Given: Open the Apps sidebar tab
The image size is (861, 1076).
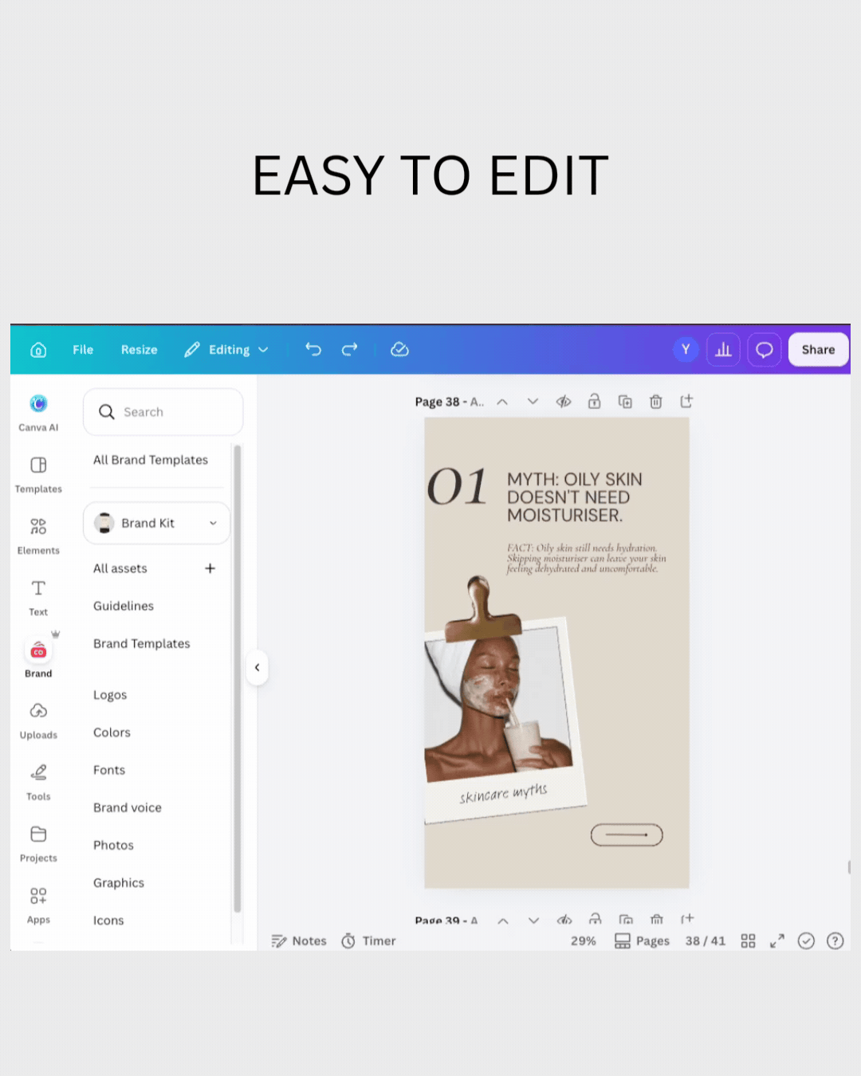Looking at the screenshot, I should (38, 905).
